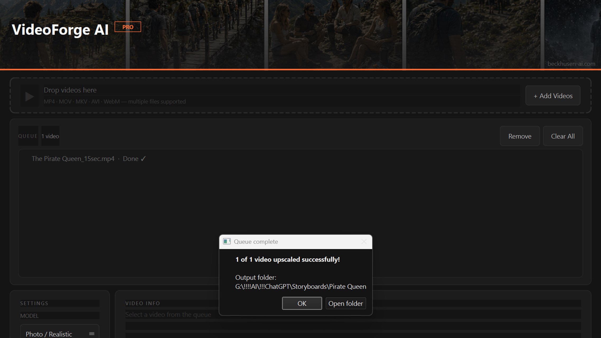Click the Remove button above the queue
The width and height of the screenshot is (601, 338).
(520, 136)
